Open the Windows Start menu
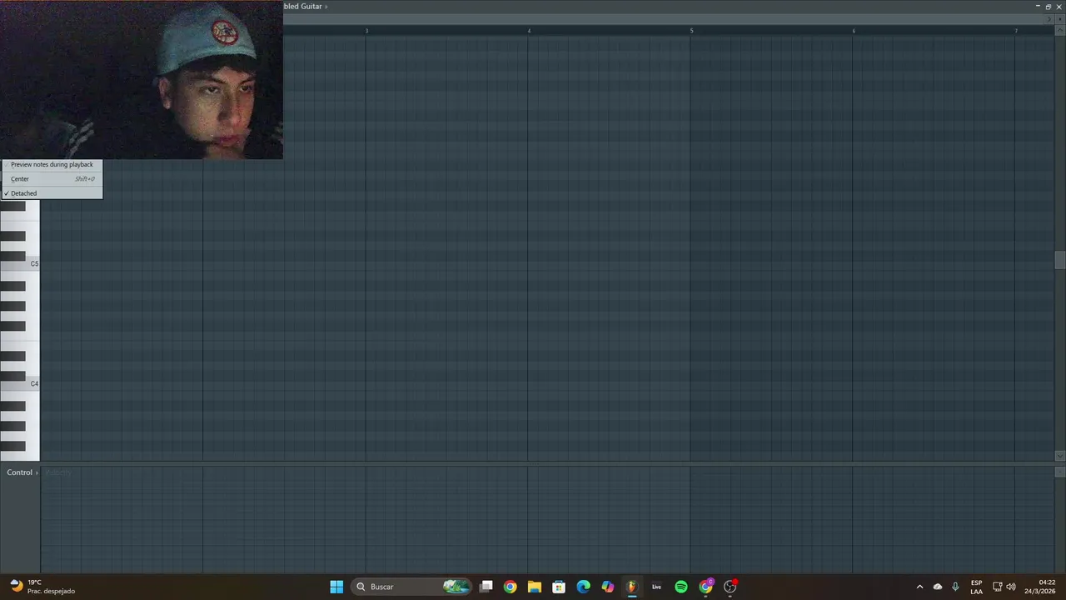 coord(336,587)
